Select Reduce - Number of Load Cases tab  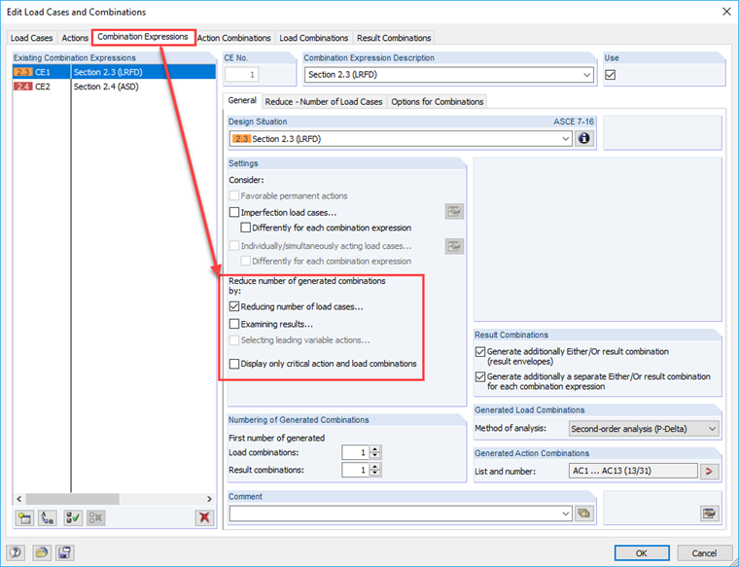(324, 102)
